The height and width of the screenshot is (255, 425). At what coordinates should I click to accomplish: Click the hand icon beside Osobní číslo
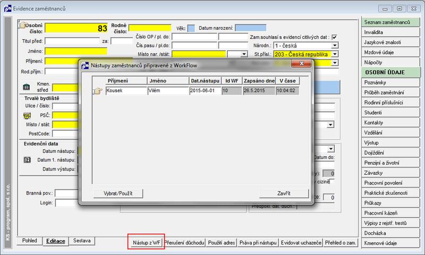coord(22,25)
